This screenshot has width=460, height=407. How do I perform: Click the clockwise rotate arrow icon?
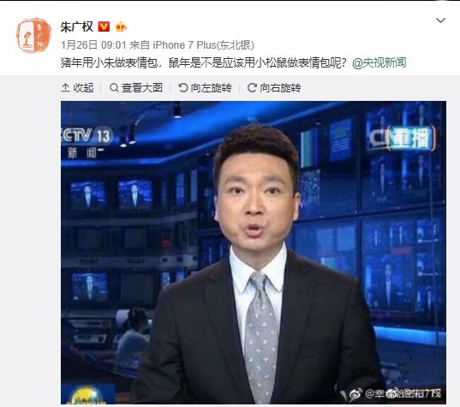tap(252, 87)
